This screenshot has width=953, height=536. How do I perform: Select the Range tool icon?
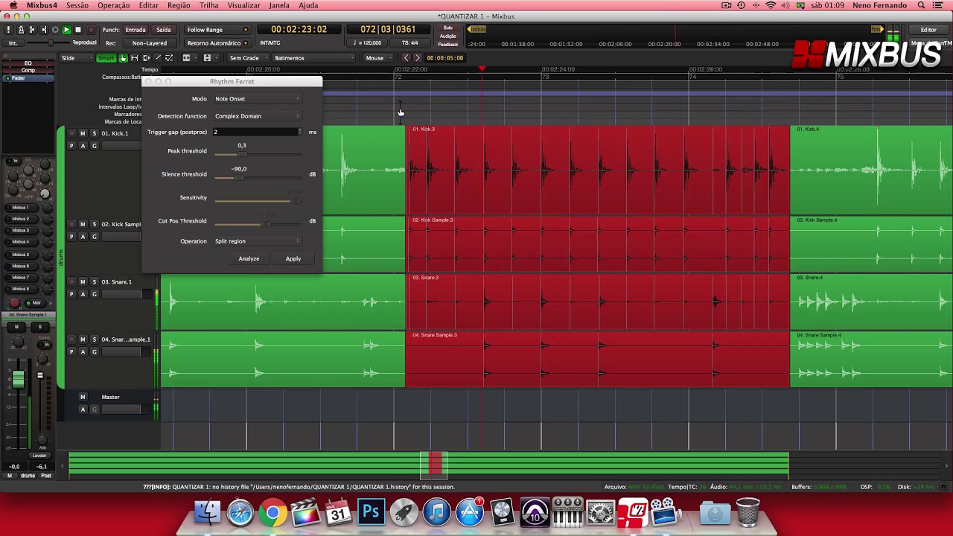(x=134, y=58)
